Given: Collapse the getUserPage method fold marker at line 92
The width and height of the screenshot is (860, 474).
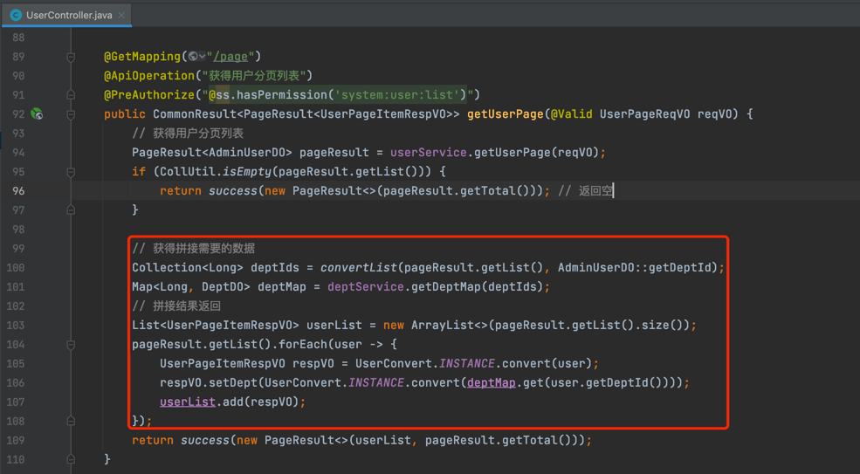Looking at the screenshot, I should pos(71,113).
